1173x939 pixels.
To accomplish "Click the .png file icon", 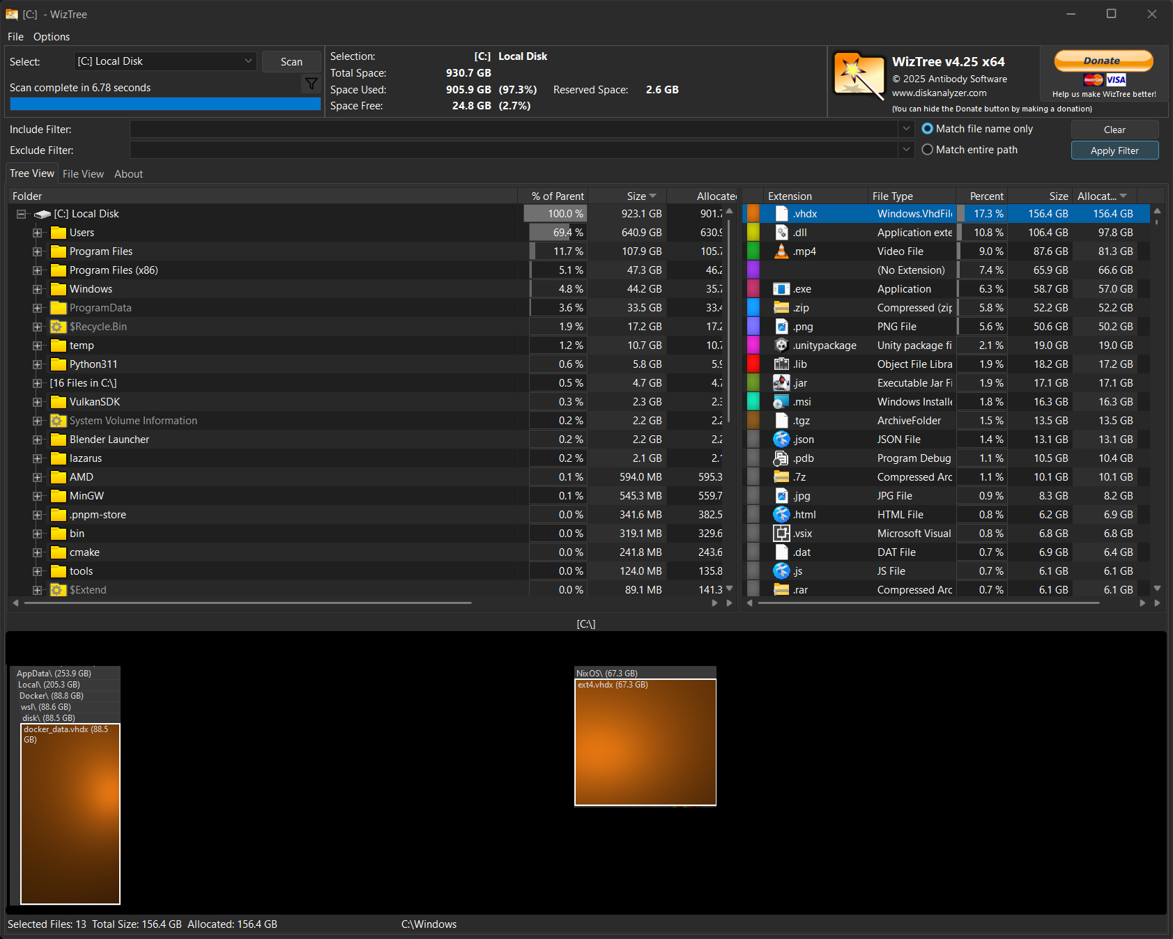I will click(x=781, y=327).
